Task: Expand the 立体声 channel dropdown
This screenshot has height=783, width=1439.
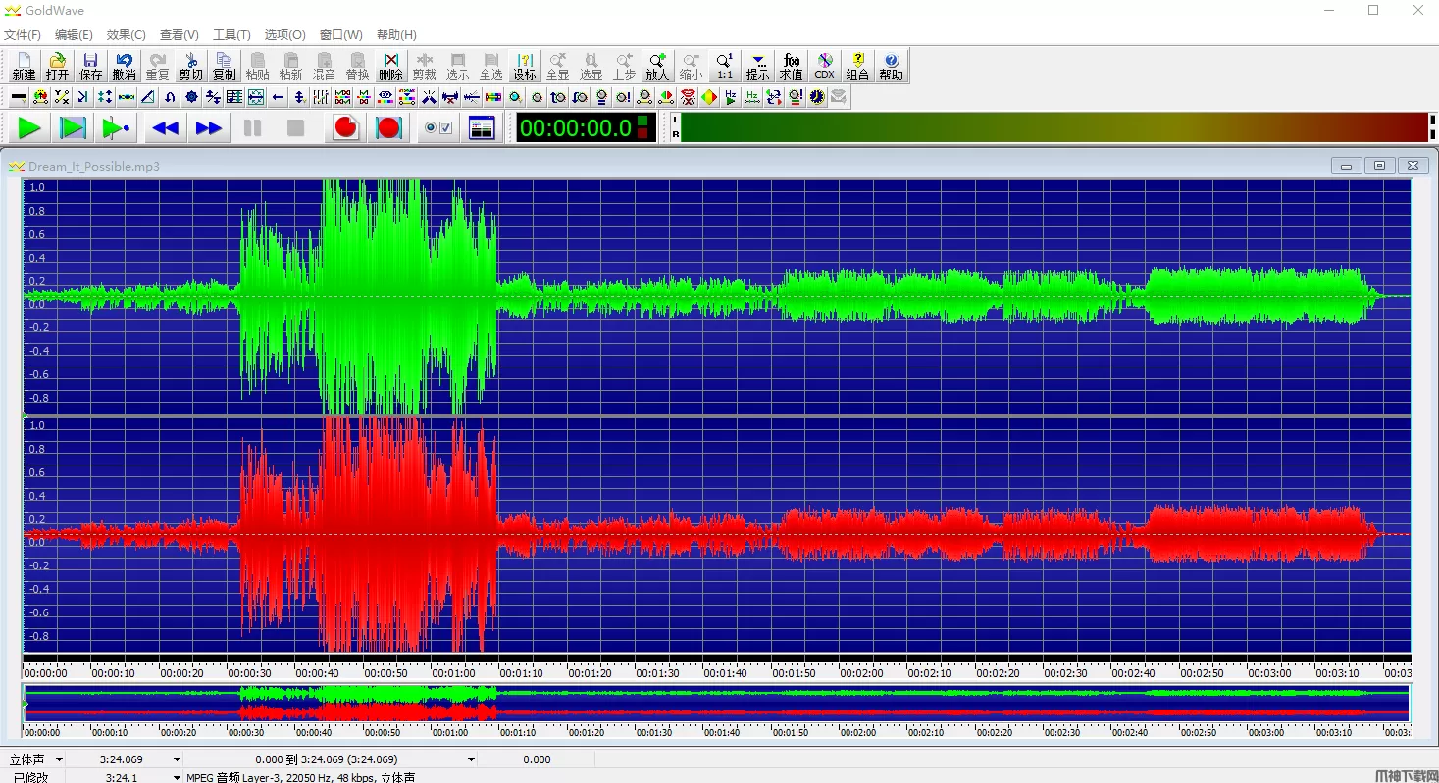Action: point(59,759)
